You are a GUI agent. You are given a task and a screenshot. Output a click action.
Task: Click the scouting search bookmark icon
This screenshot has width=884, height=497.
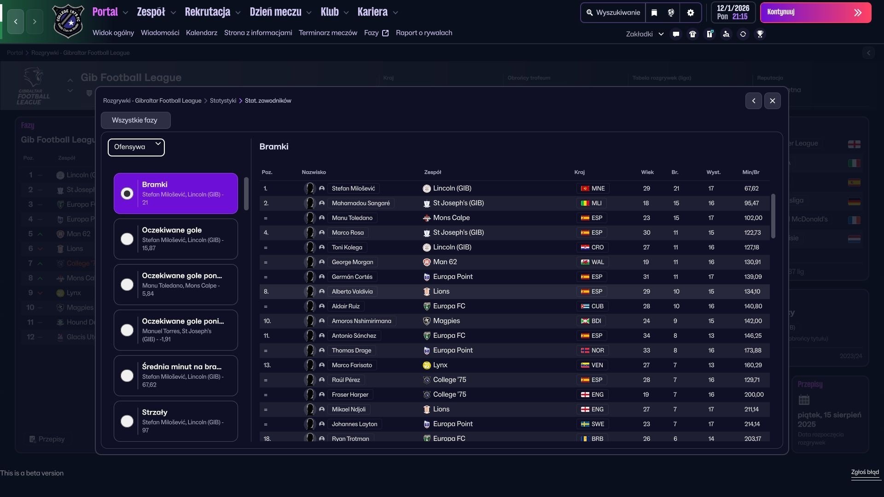click(726, 34)
